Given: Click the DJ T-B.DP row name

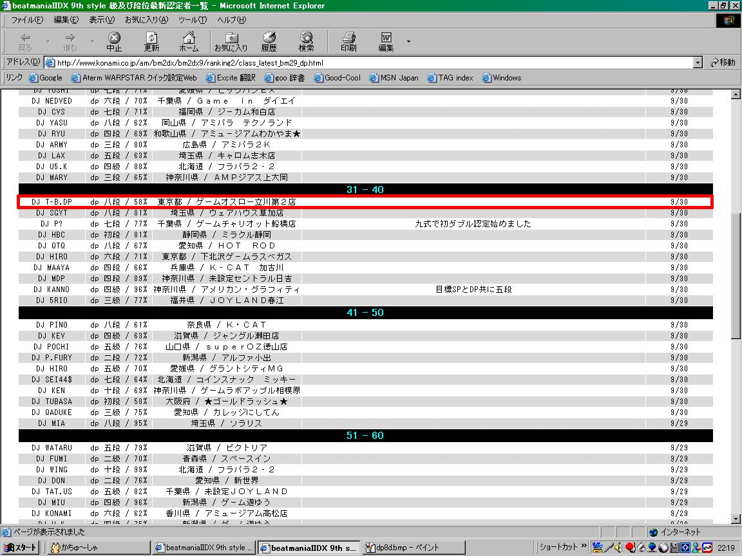Looking at the screenshot, I should coord(52,202).
